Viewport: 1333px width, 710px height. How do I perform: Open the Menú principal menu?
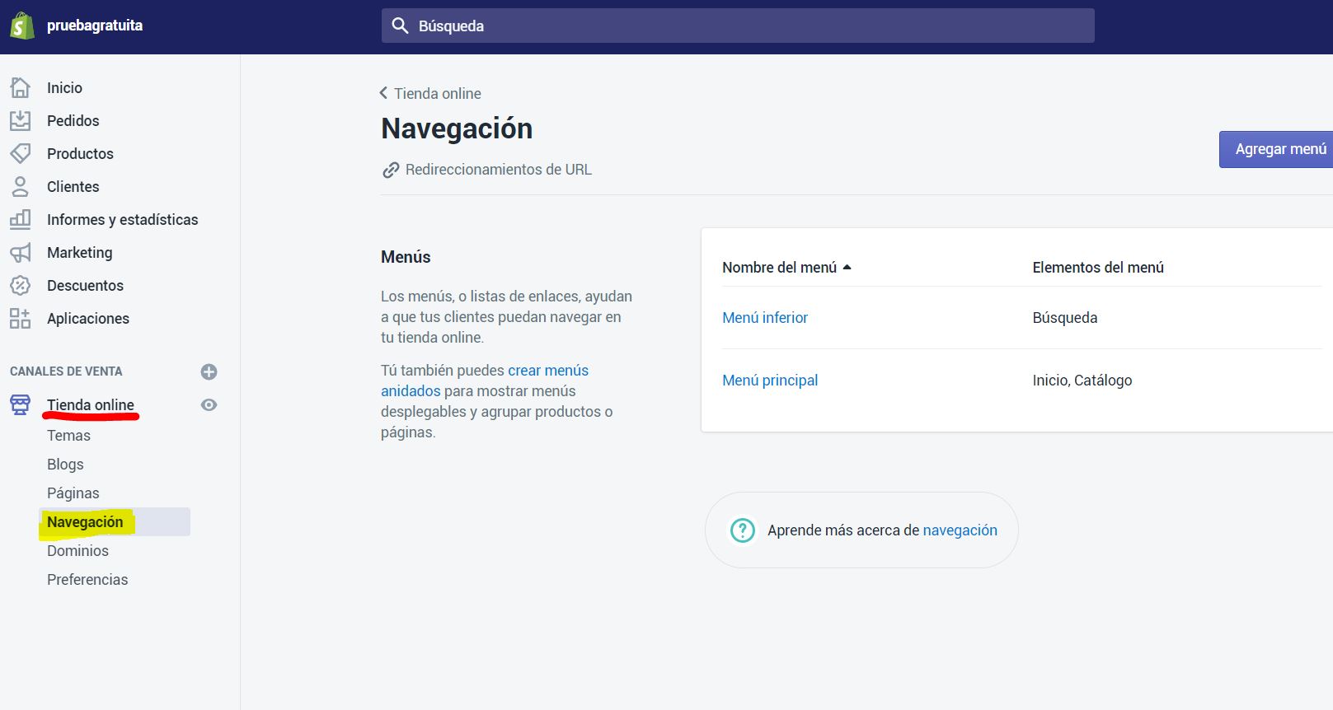770,381
